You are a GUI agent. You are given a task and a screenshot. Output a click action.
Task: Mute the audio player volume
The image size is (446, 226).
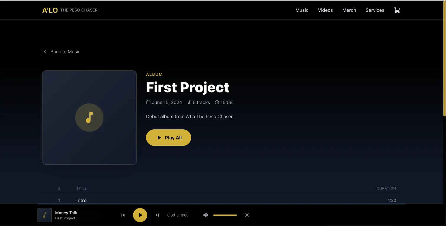coord(205,215)
